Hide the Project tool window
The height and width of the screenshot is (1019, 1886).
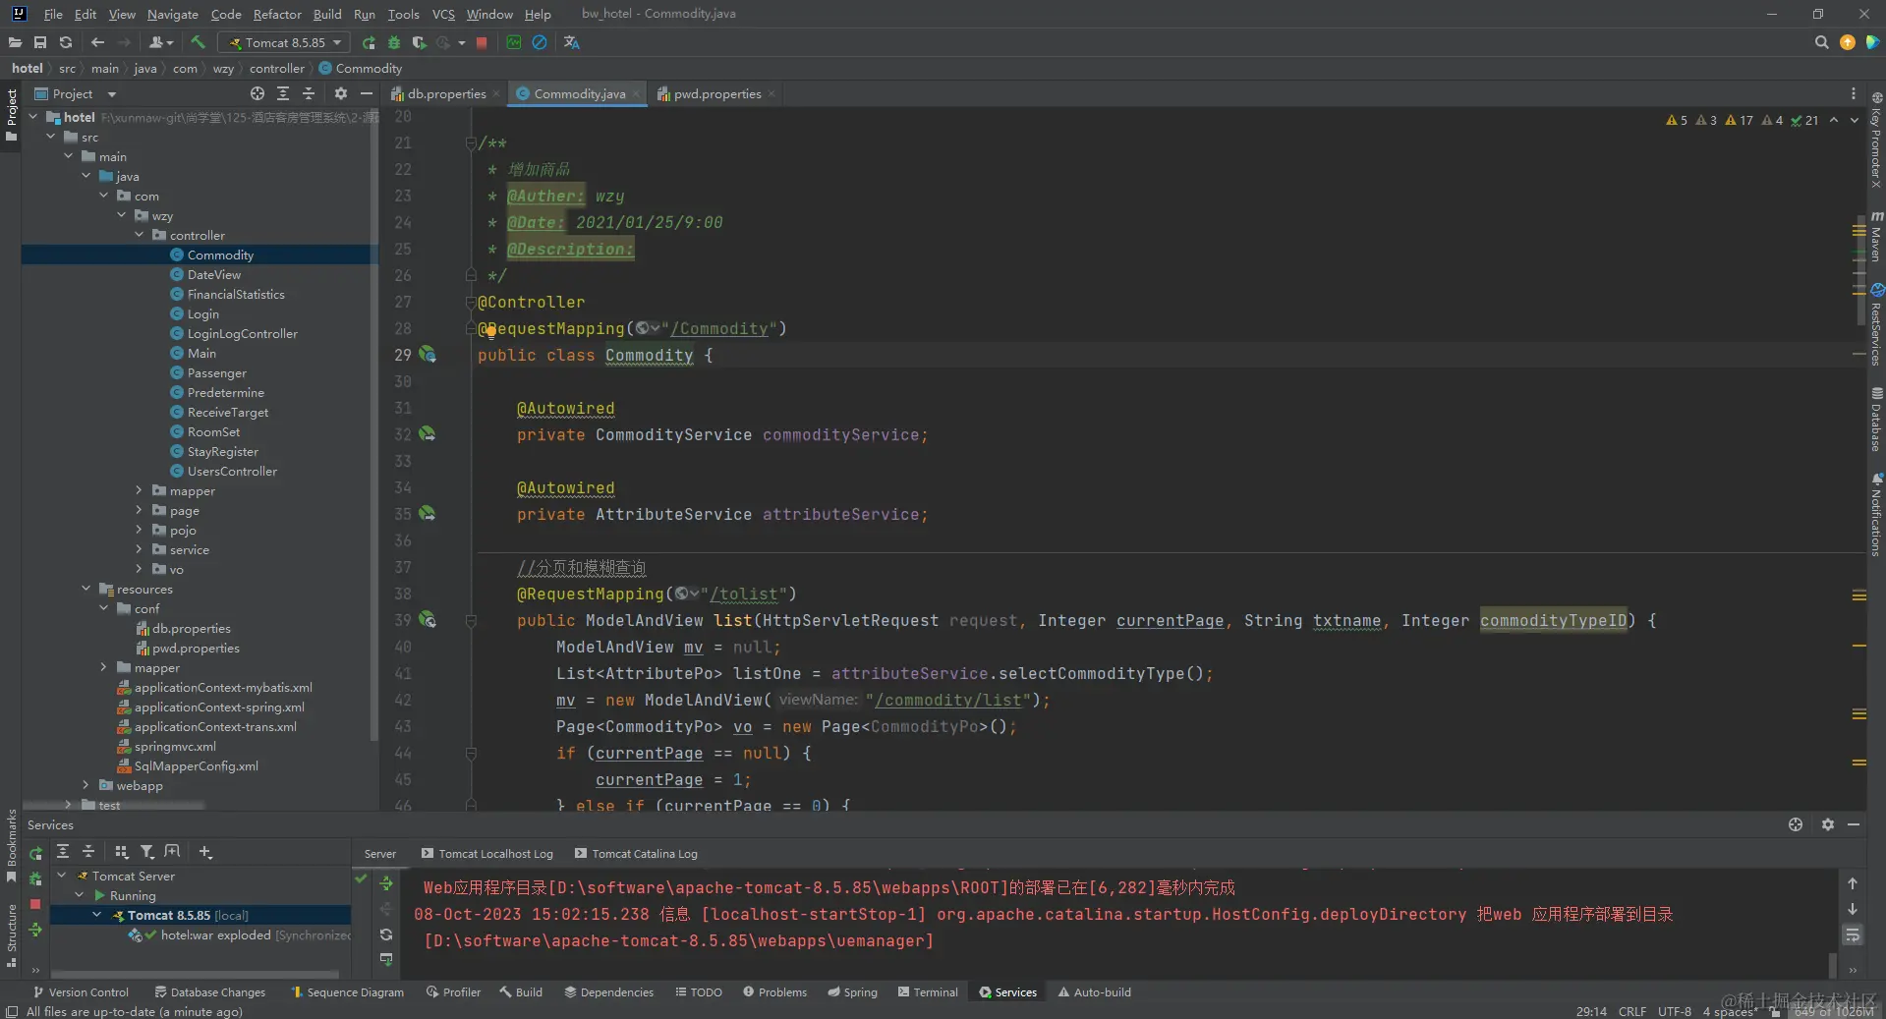pos(367,93)
